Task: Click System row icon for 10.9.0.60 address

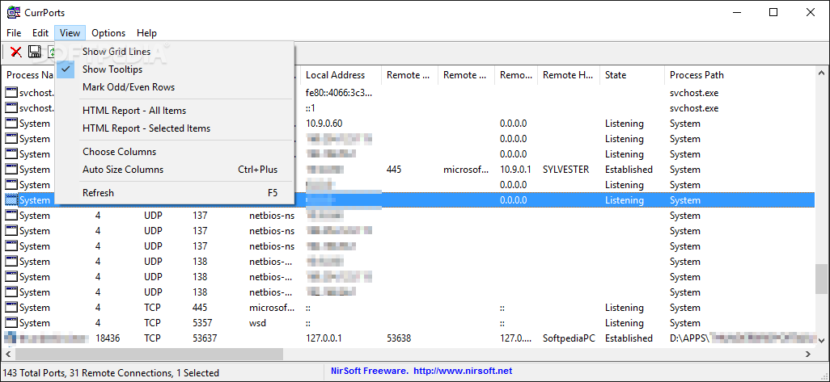Action: 11,124
